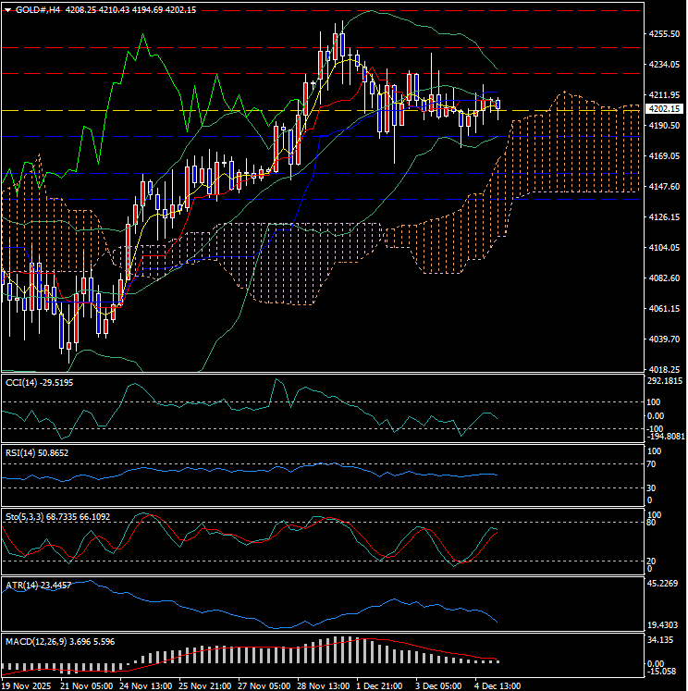Click the 4147.60 price axis label
The image size is (688, 691).
665,187
